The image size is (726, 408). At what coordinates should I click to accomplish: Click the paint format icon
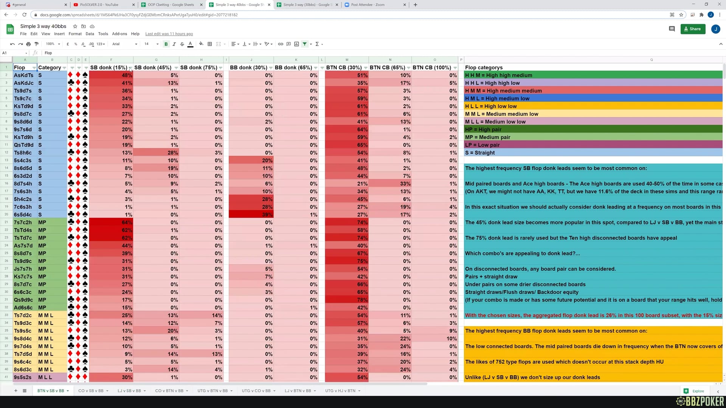pyautogui.click(x=36, y=44)
